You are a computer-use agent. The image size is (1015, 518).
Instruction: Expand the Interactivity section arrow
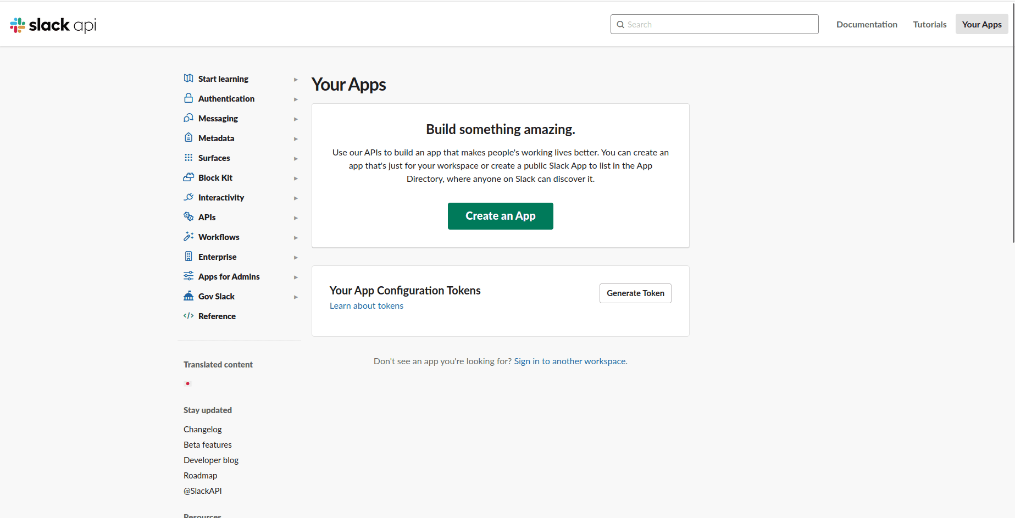coord(296,198)
